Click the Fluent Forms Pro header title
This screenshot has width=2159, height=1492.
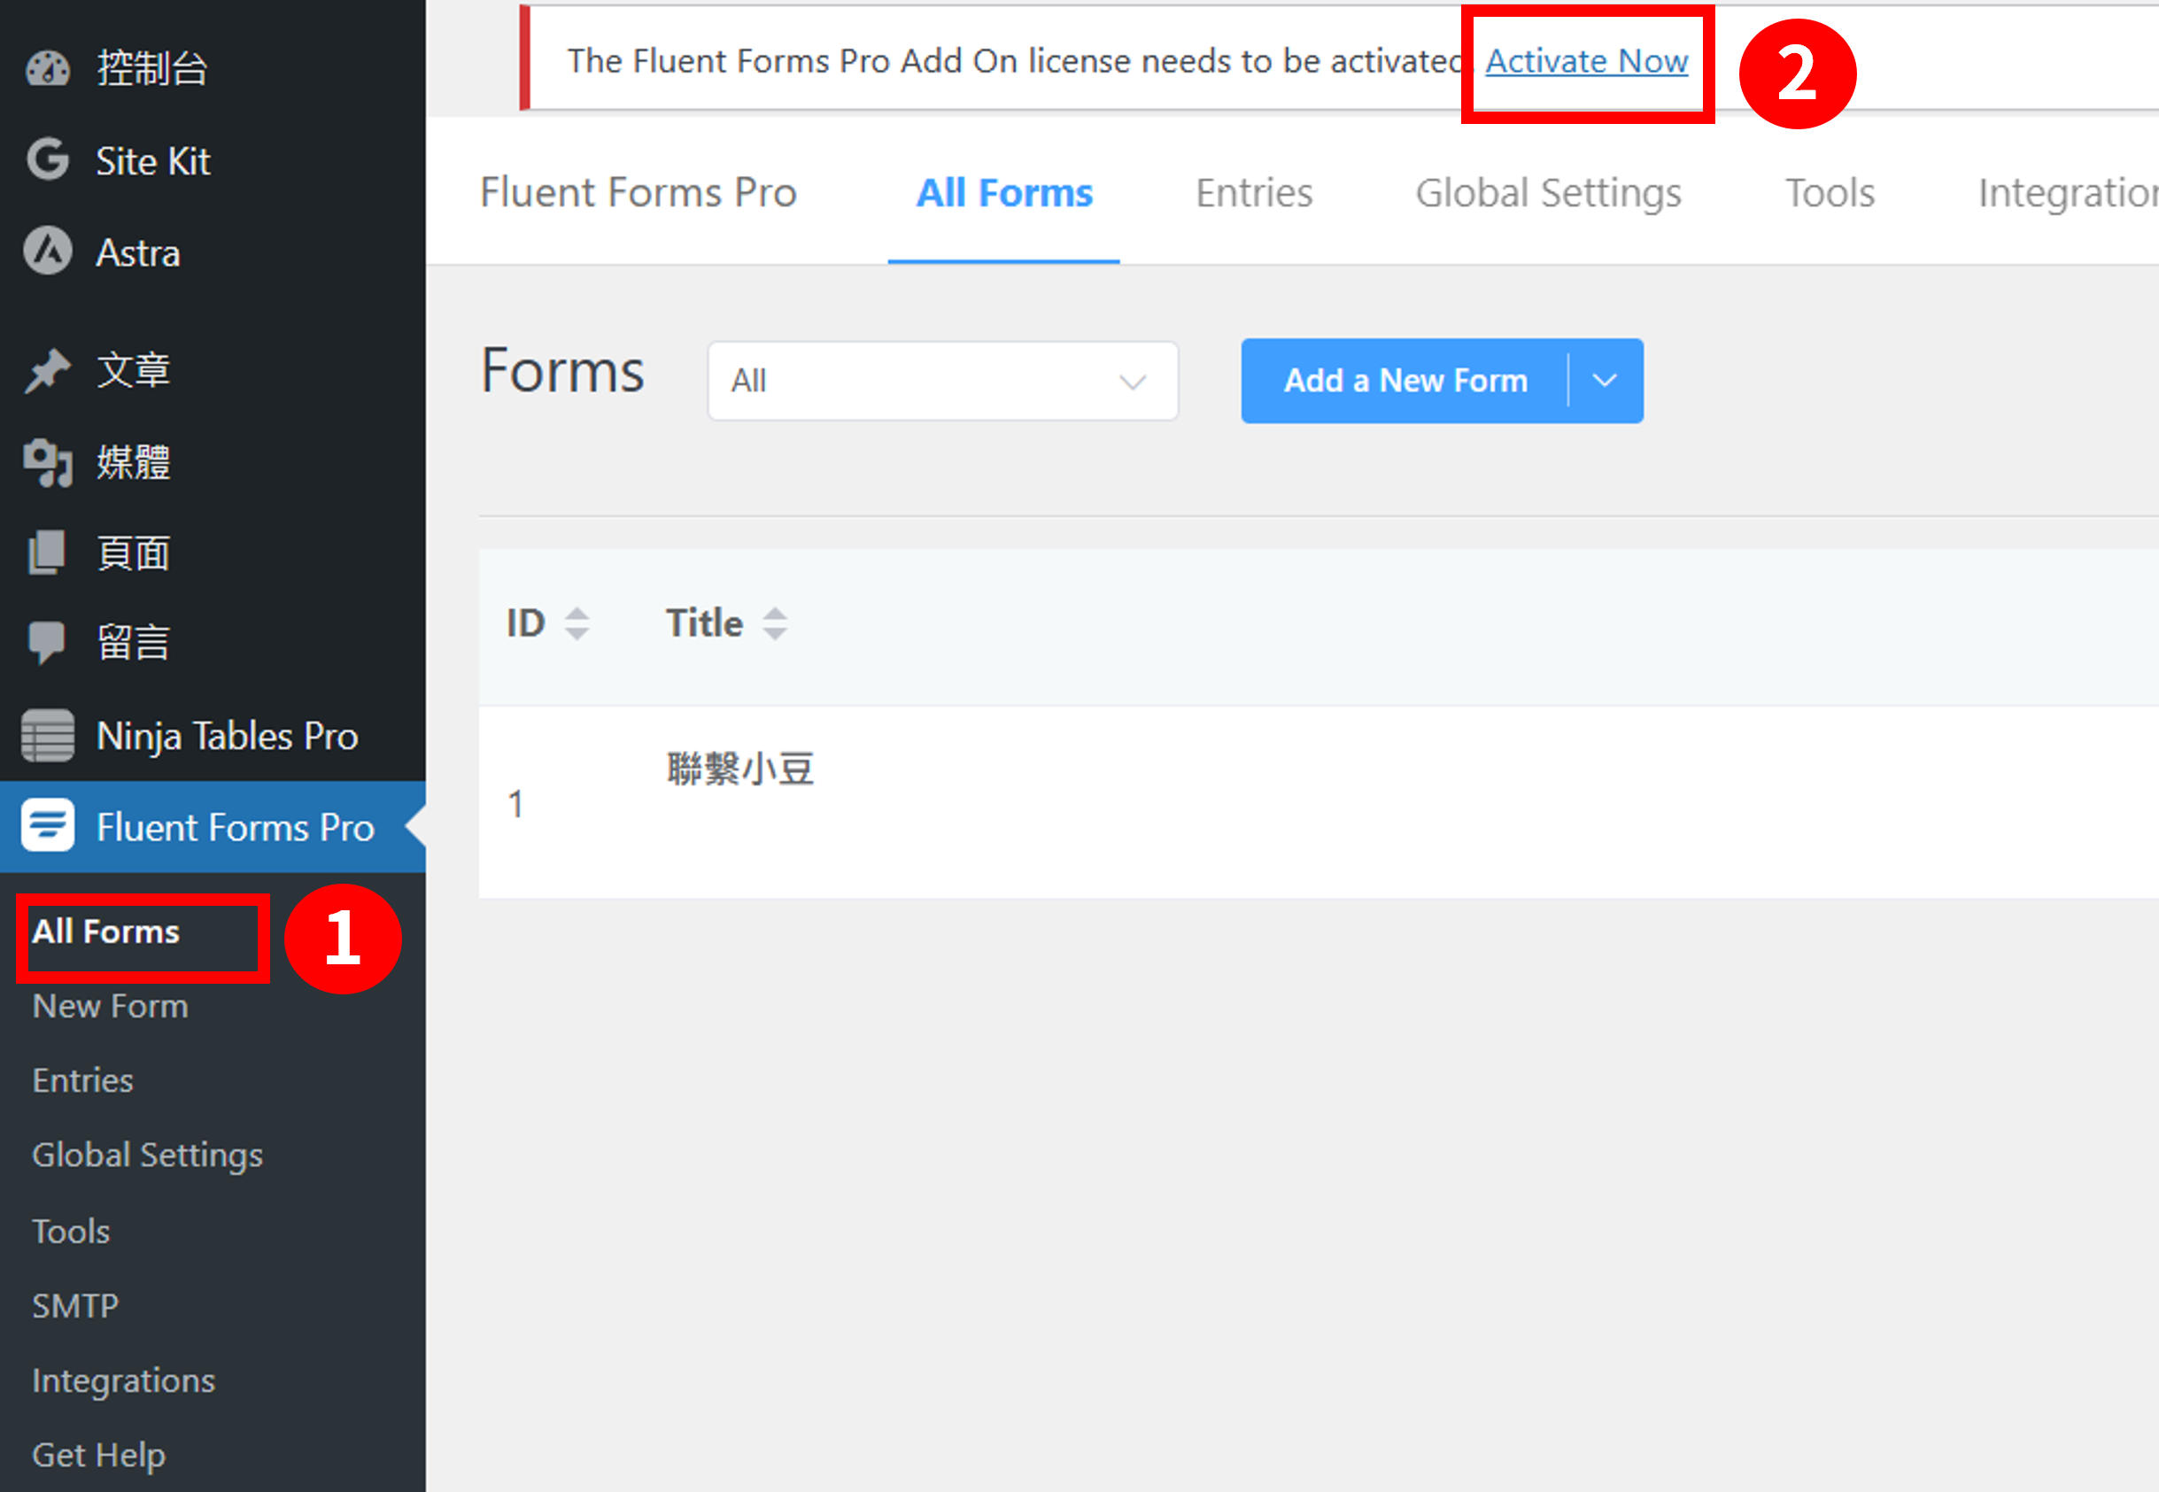click(x=638, y=192)
